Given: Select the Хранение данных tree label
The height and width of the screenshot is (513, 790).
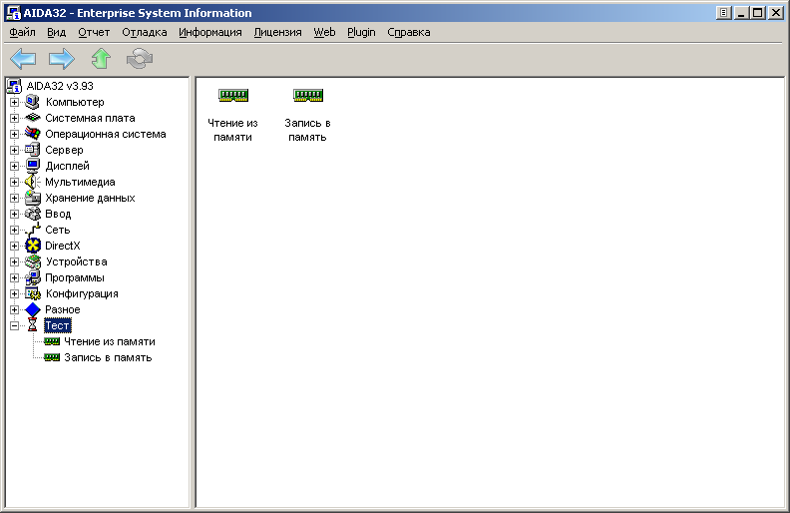Looking at the screenshot, I should [90, 198].
